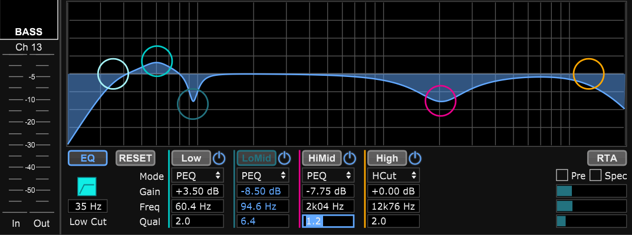Click the bottom RTA slider bar
The width and height of the screenshot is (632, 235).
(591, 221)
